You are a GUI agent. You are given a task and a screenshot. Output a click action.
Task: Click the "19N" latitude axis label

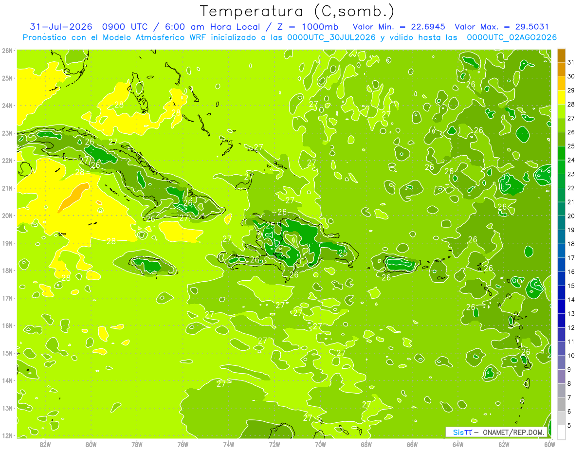7,243
